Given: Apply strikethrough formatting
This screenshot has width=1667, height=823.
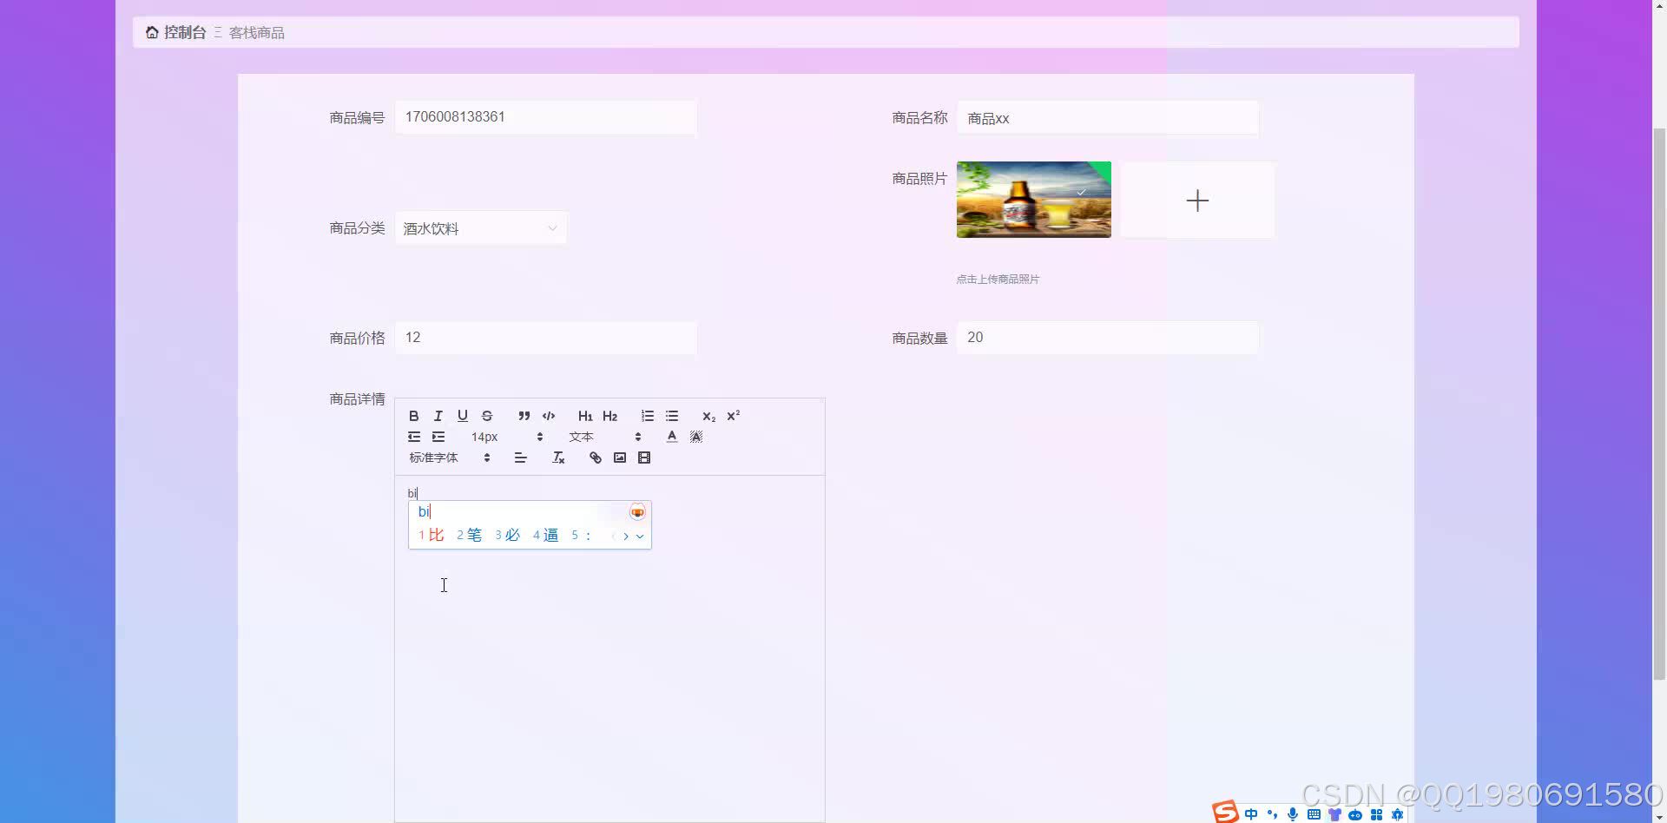Looking at the screenshot, I should 487,416.
